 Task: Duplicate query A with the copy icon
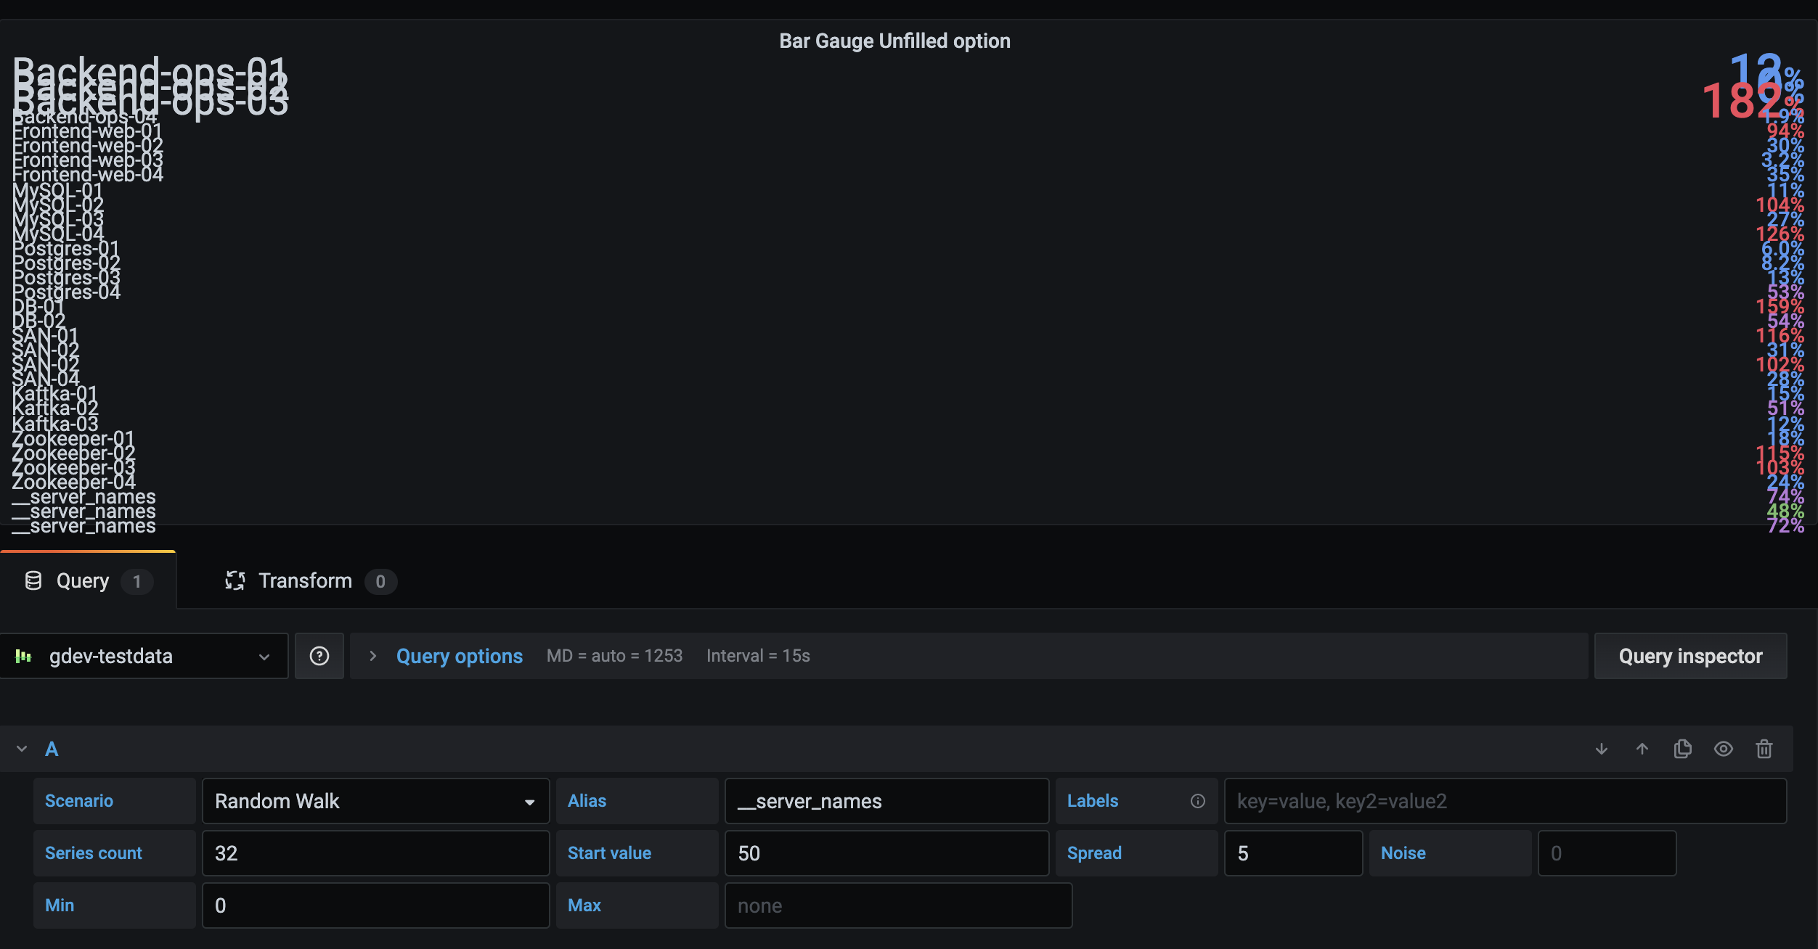pyautogui.click(x=1683, y=749)
